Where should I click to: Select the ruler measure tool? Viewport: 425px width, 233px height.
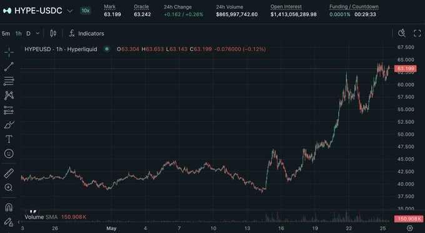[9, 173]
